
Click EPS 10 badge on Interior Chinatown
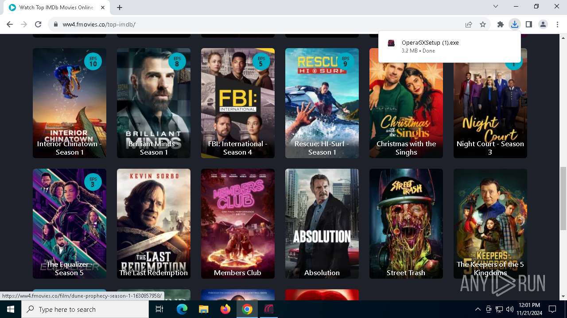pos(93,61)
